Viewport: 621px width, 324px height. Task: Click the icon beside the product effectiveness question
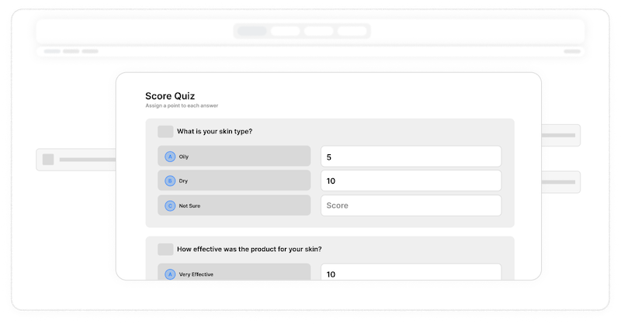click(x=165, y=250)
